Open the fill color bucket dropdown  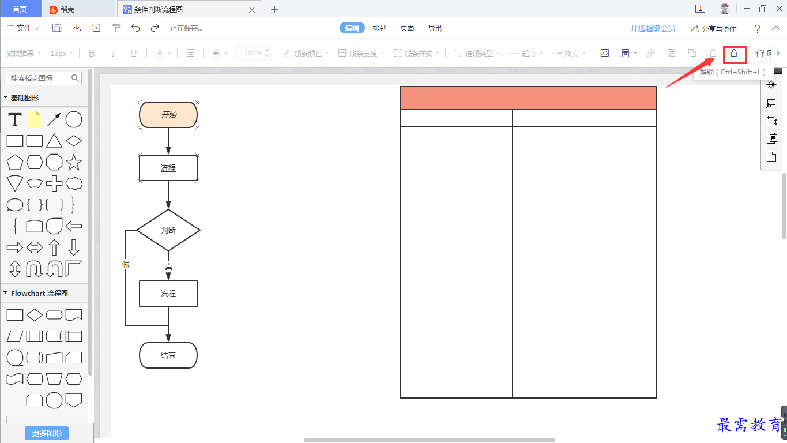(220, 53)
